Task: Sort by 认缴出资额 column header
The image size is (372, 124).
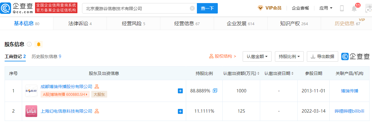Action: (241, 74)
